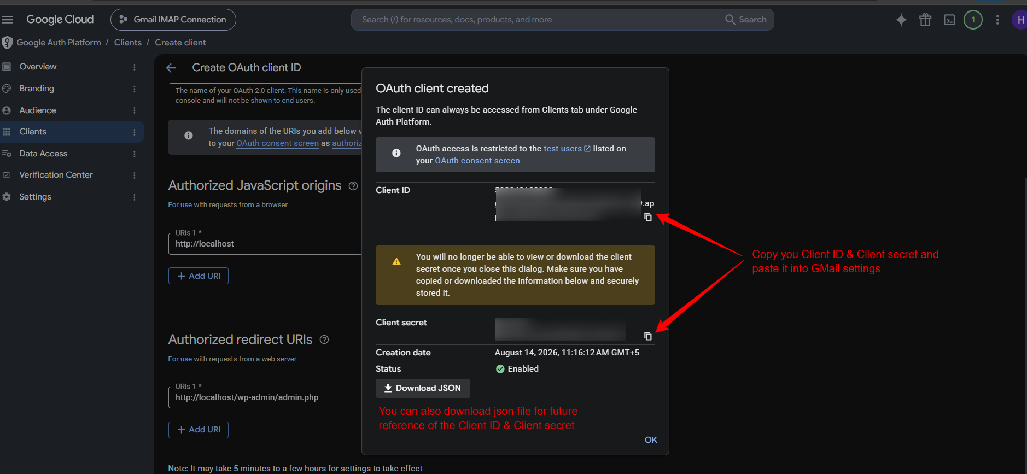Screen dimensions: 1027x474
Task: Go to Clients breadcrumb
Action: [x=128, y=43]
